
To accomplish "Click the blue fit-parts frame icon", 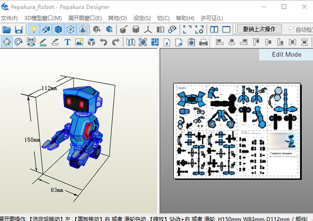I will tap(143, 42).
